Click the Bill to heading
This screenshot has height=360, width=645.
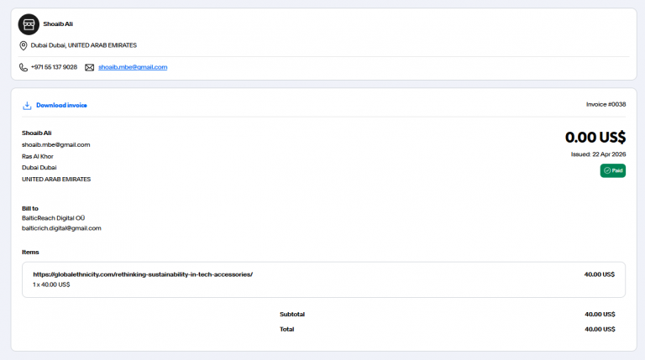(30, 208)
